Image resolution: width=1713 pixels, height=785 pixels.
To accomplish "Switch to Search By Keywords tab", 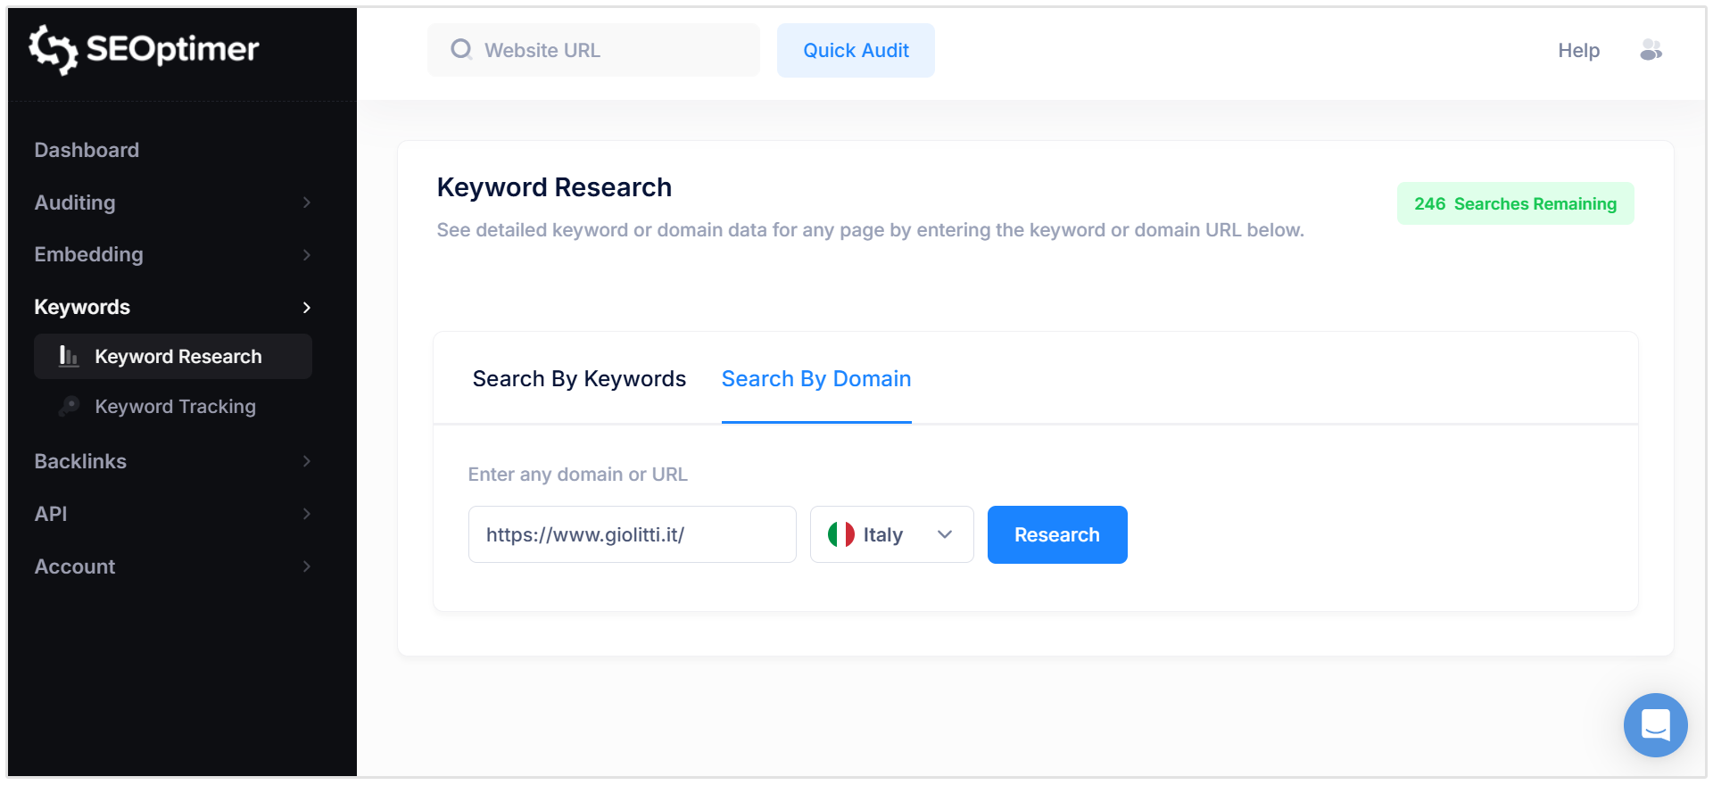I will point(579,379).
